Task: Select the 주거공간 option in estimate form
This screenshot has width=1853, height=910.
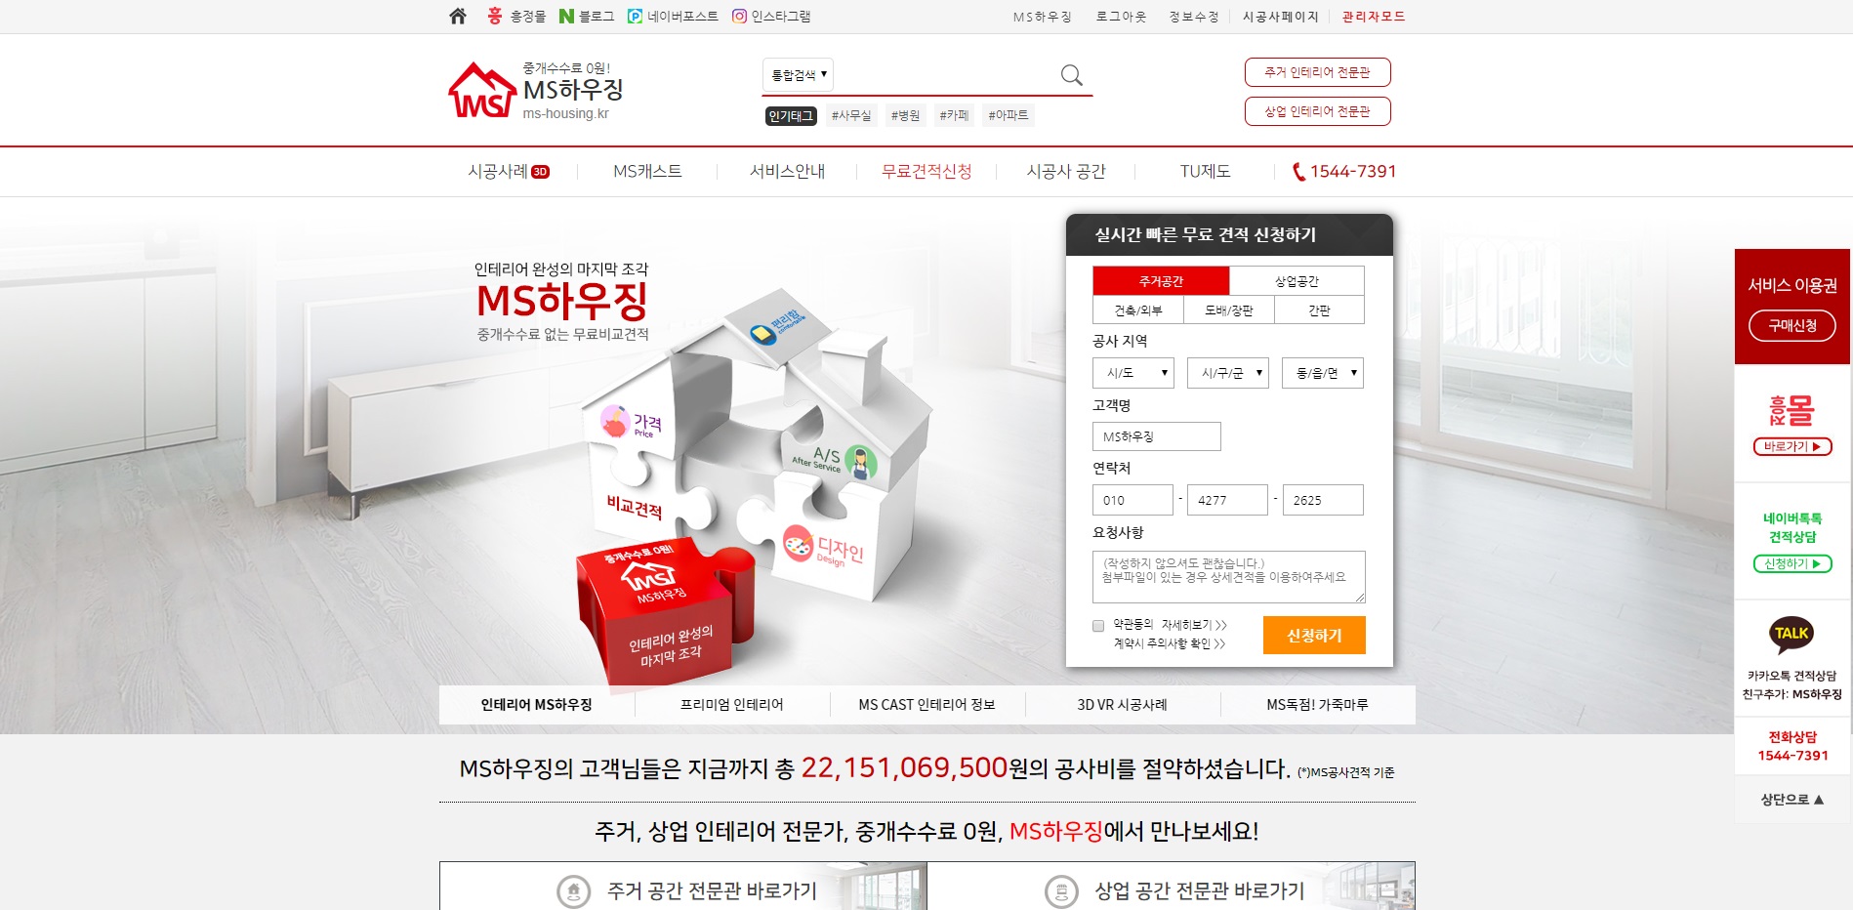Action: [x=1161, y=281]
